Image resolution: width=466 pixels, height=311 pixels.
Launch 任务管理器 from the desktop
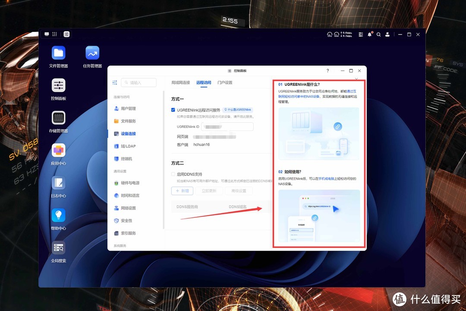[92, 53]
